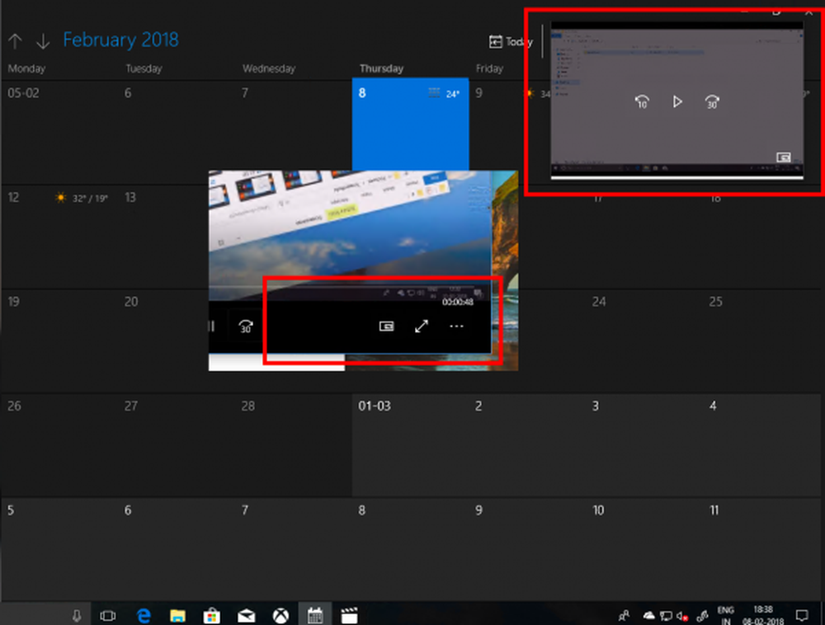Click the 30-second skip icon beside pause
The image size is (825, 625).
[246, 327]
